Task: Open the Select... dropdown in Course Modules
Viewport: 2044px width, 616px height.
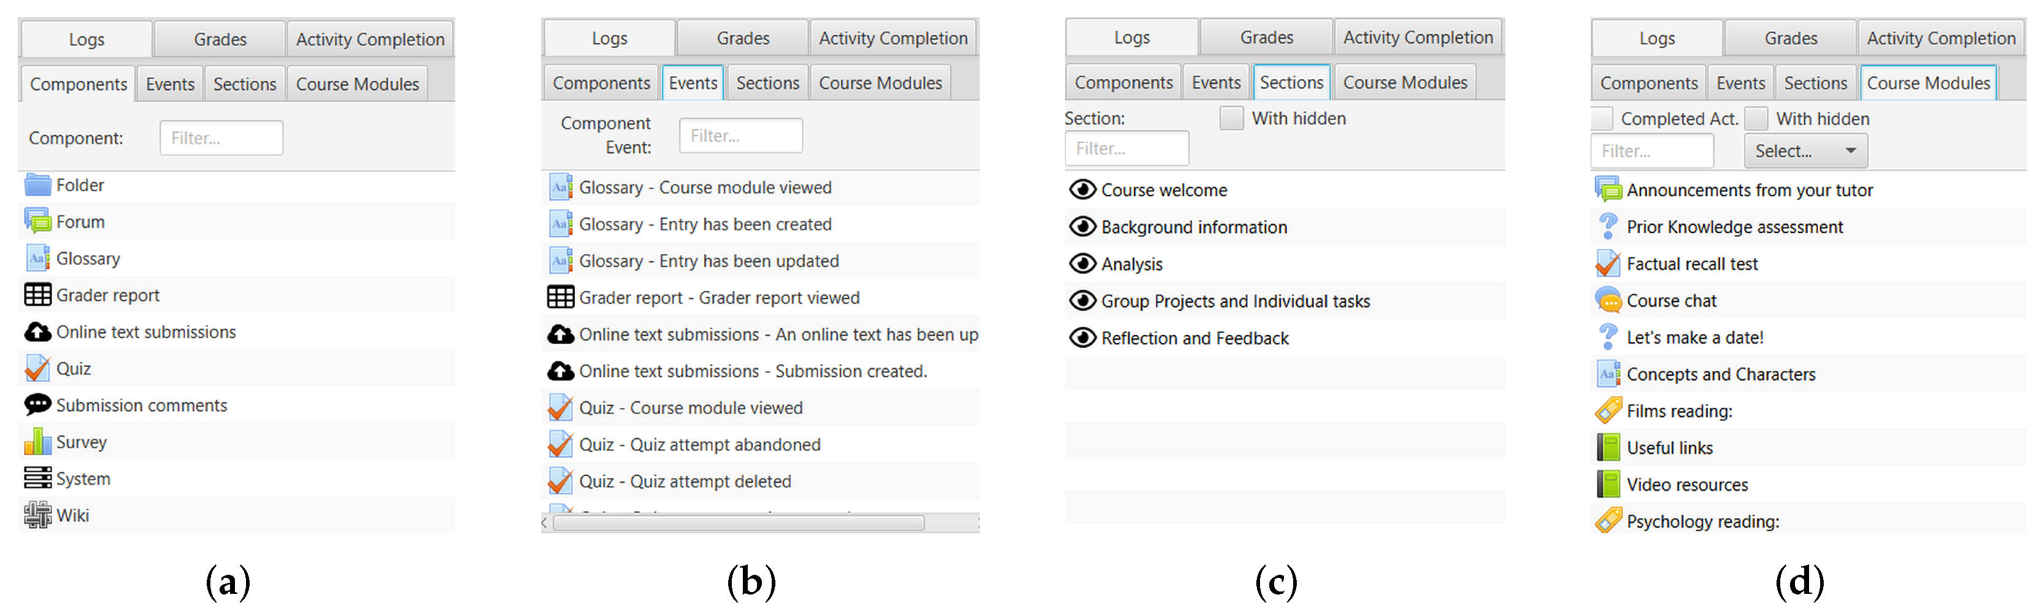Action: [x=1805, y=151]
